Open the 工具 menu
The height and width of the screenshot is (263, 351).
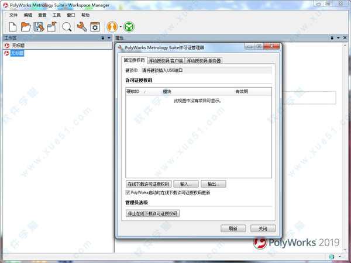[x=56, y=15]
